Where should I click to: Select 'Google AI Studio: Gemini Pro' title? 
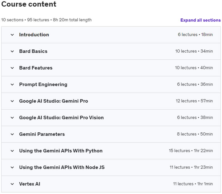54,101
